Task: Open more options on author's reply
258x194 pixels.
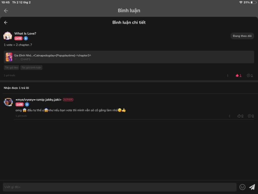Action: [x=230, y=116]
